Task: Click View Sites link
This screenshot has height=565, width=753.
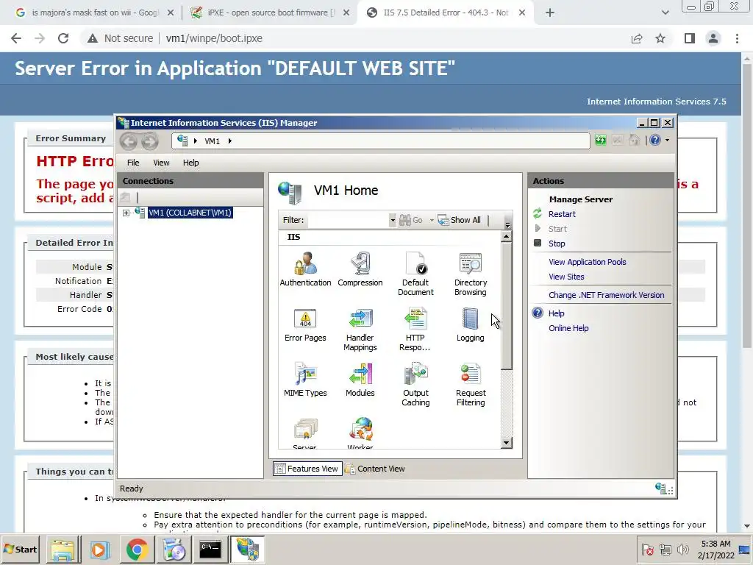Action: pyautogui.click(x=566, y=277)
